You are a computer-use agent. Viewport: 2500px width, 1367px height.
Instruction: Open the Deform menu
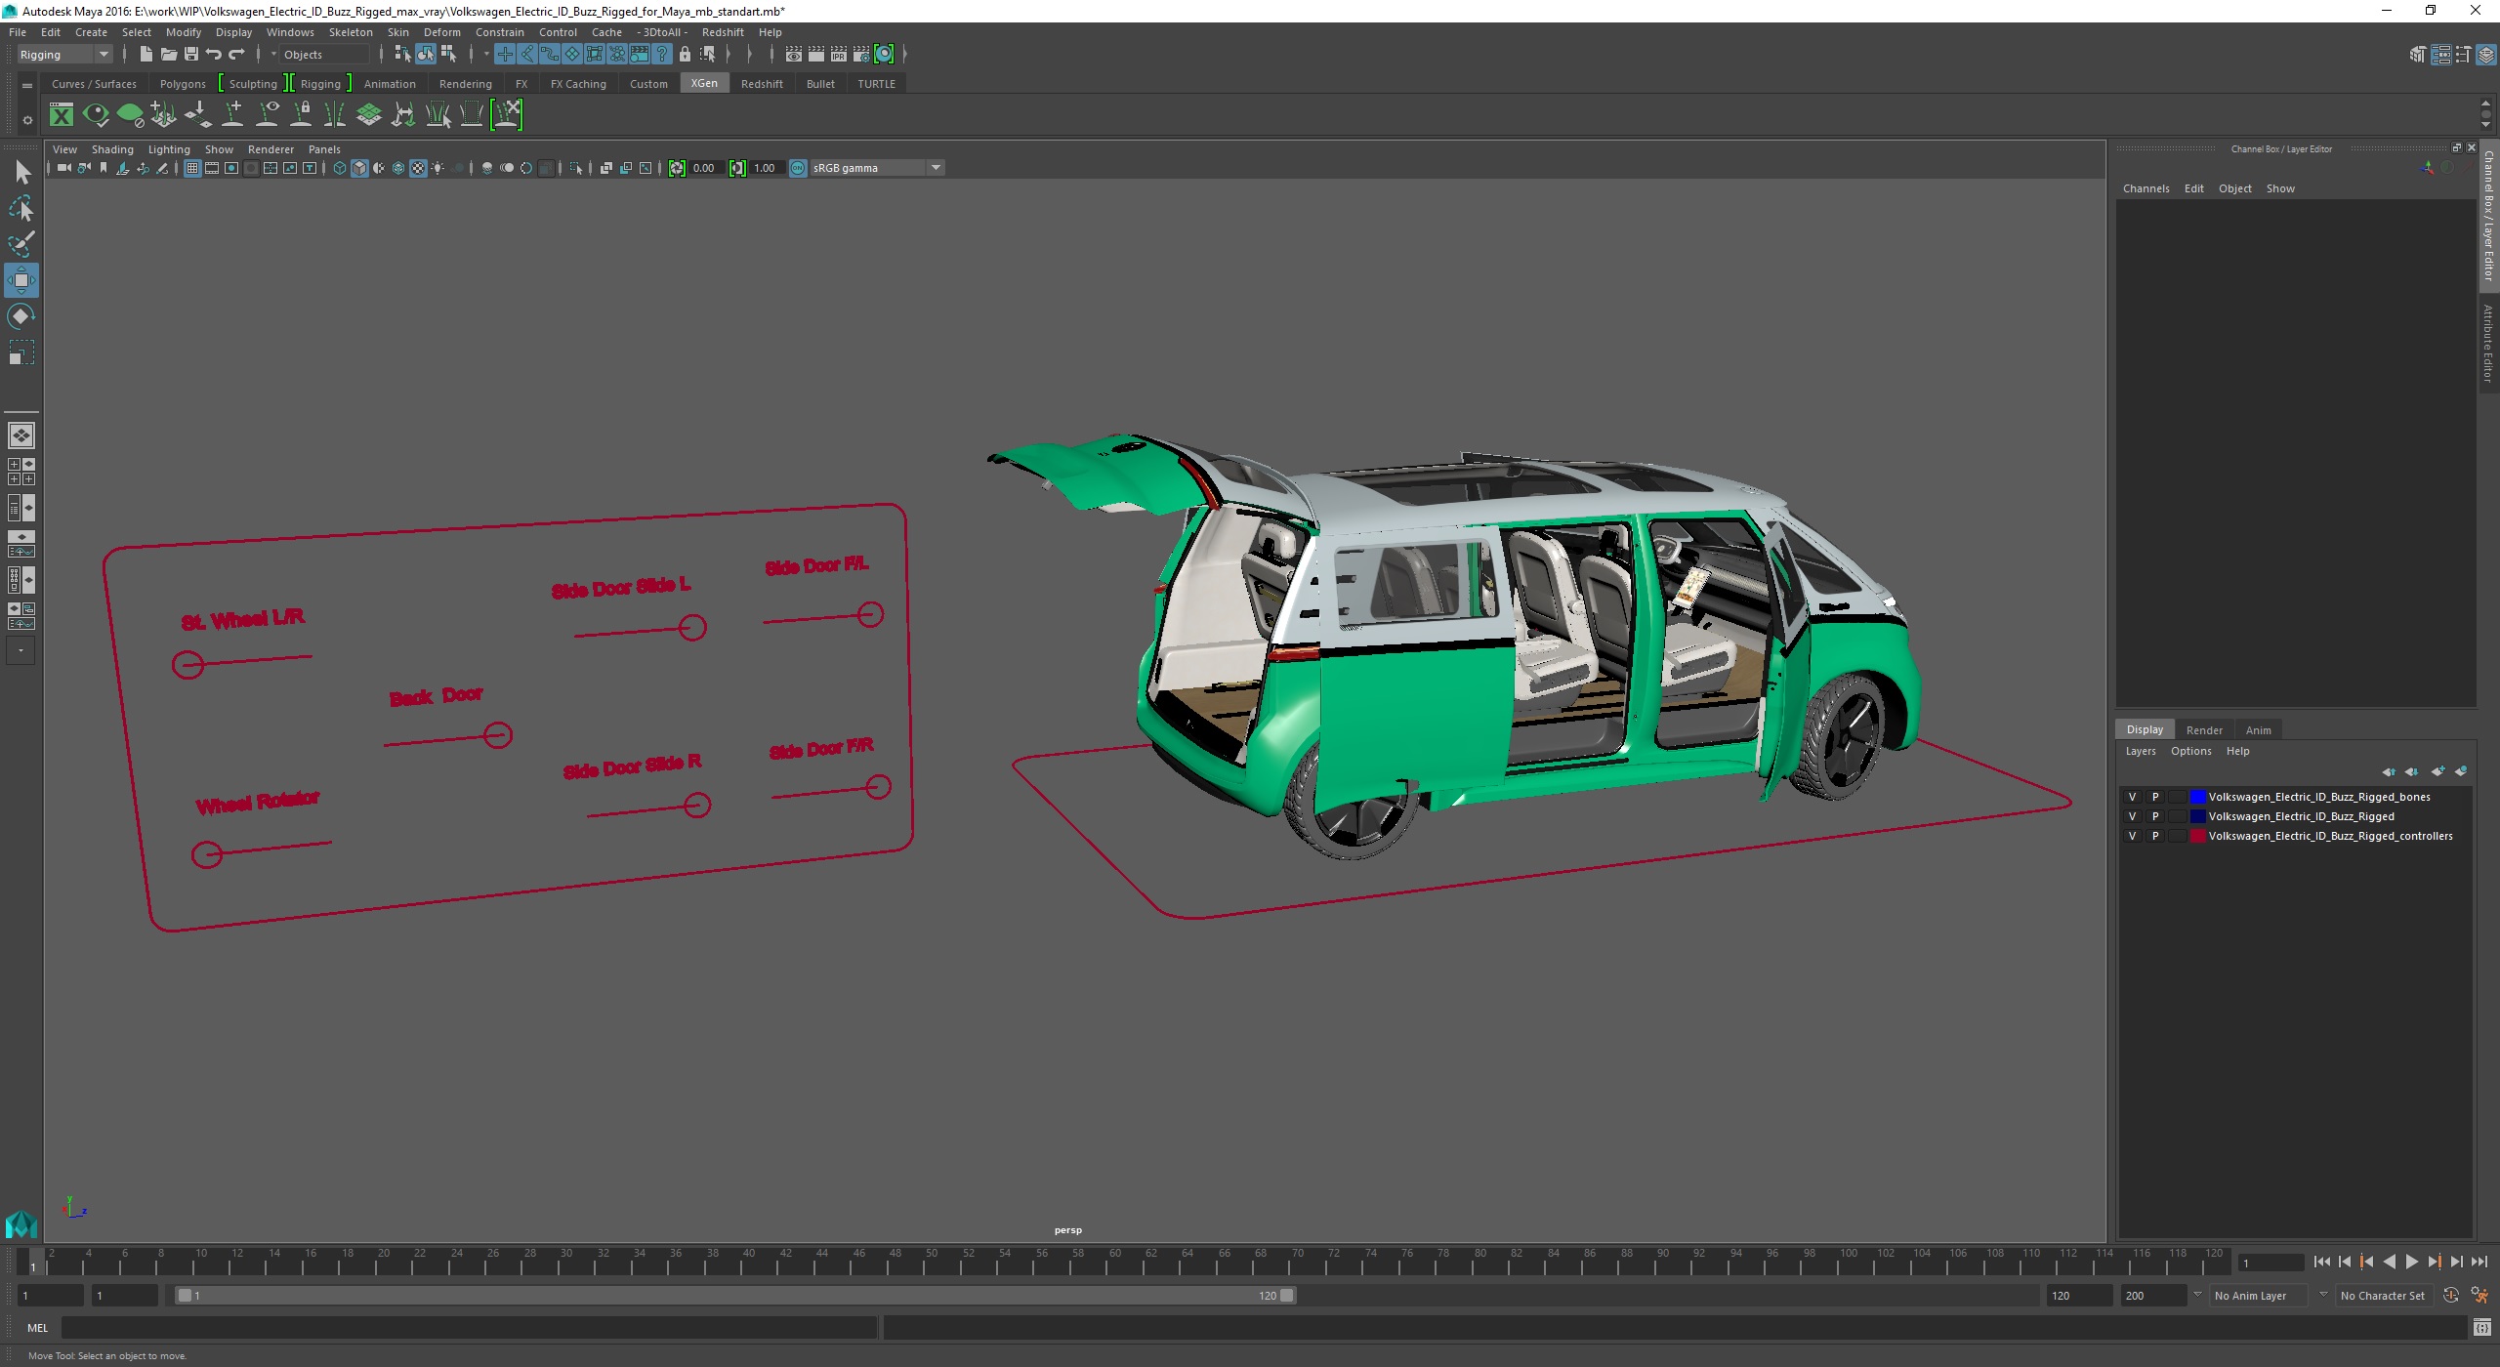tap(441, 32)
